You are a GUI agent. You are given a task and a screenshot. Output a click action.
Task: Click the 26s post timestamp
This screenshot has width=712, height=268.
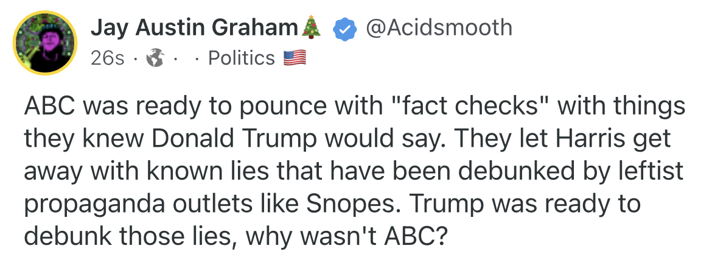(107, 58)
